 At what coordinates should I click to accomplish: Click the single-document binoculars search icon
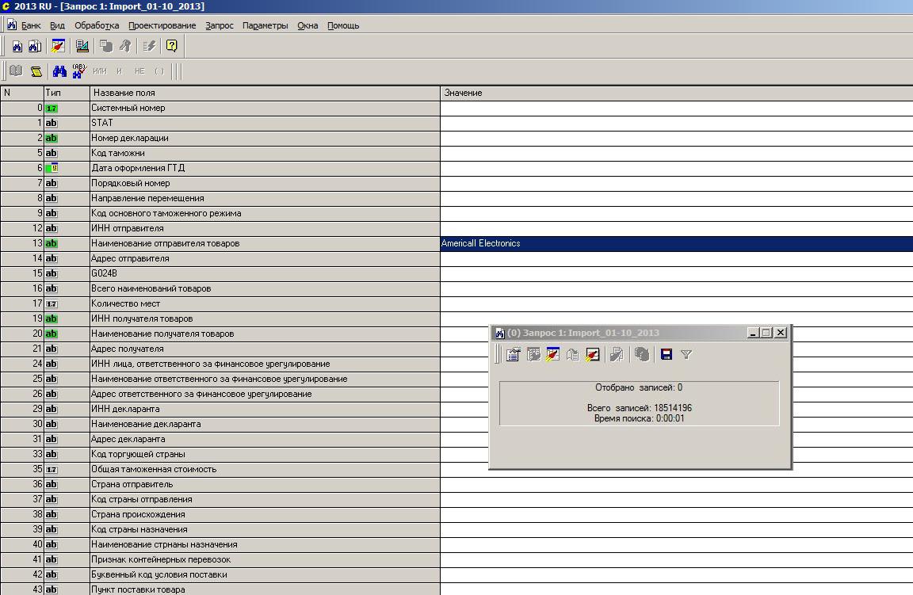pyautogui.click(x=17, y=46)
